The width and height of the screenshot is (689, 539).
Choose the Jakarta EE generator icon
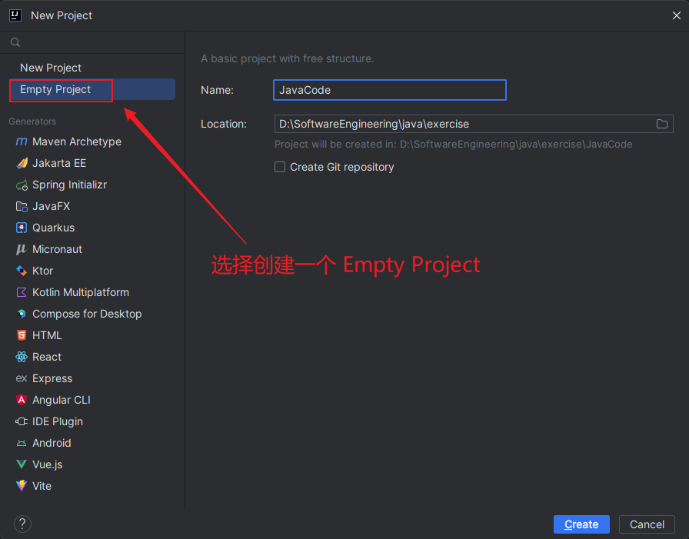pyautogui.click(x=22, y=163)
